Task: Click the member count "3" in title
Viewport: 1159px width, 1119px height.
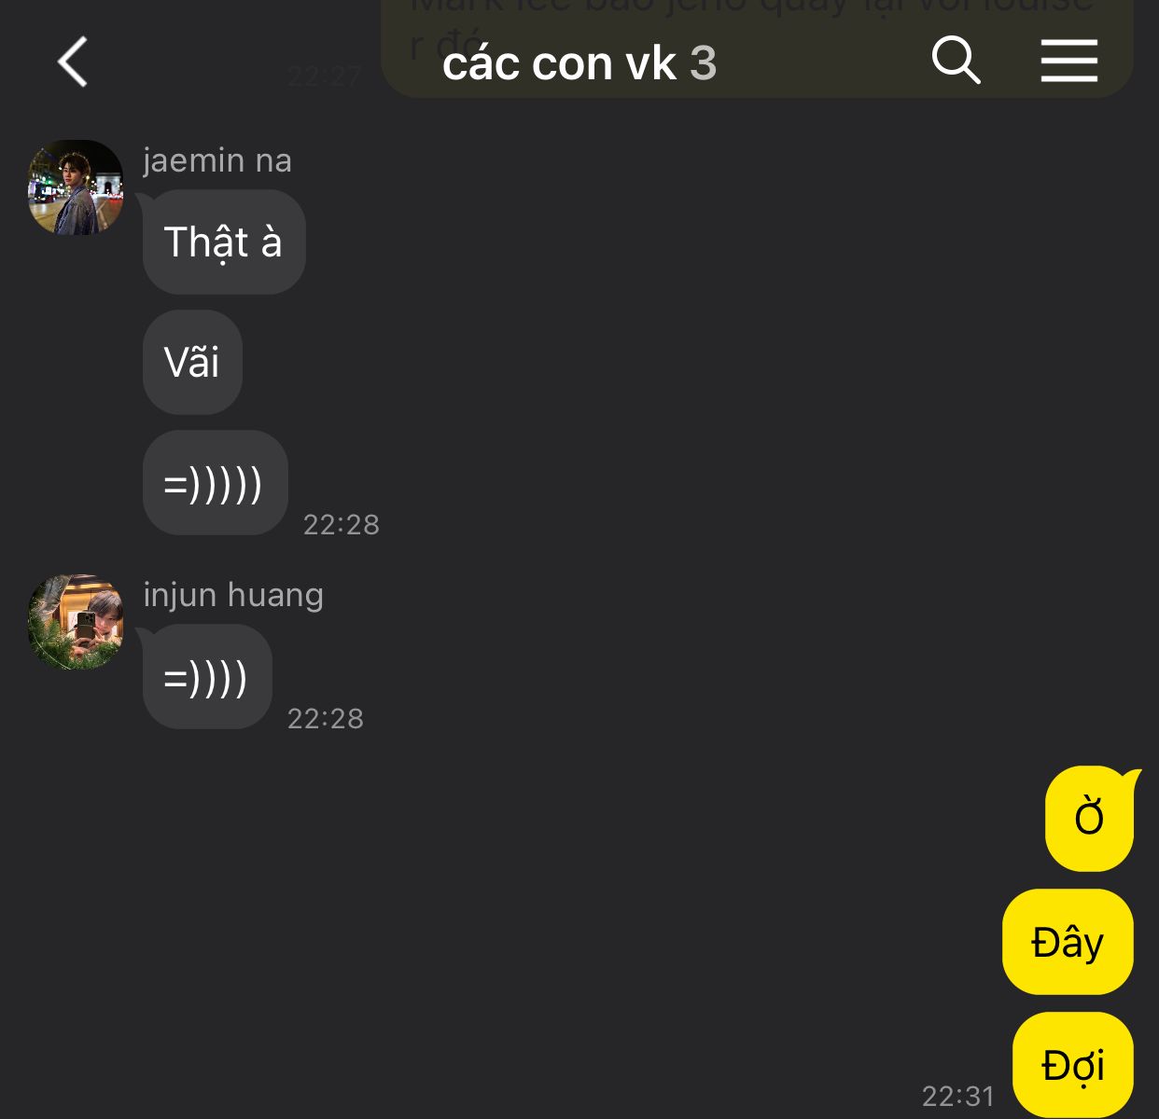Action: [x=704, y=63]
